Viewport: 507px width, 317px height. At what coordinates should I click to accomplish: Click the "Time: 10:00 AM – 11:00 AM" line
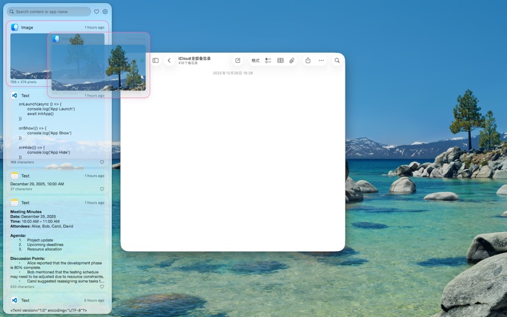(35, 221)
